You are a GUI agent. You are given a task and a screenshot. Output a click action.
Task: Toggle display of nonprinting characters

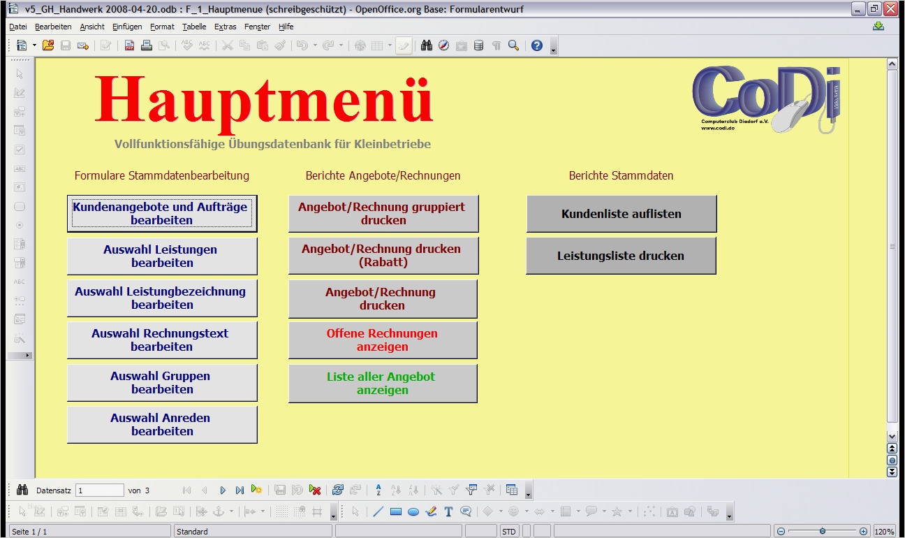pos(496,46)
